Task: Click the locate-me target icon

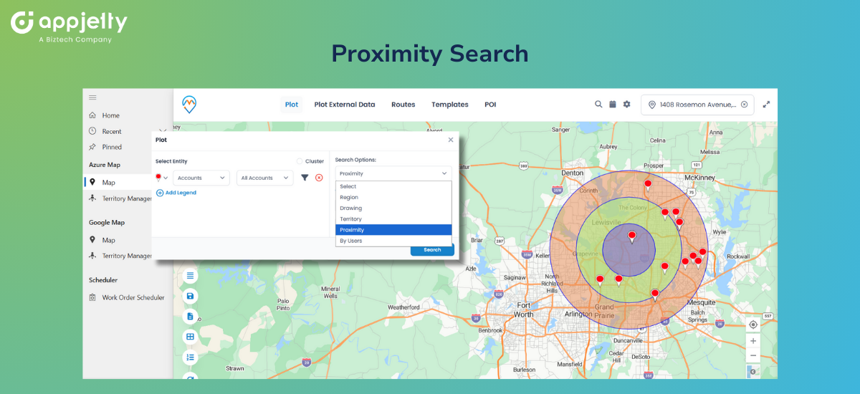Action: [x=753, y=325]
